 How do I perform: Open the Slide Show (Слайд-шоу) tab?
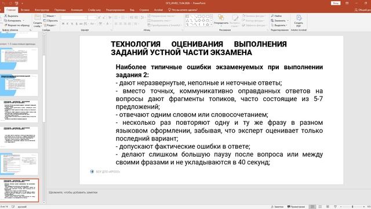94,10
